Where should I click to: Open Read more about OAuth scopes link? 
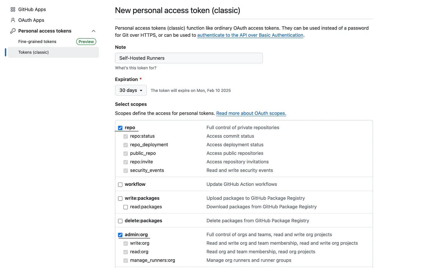(x=251, y=113)
